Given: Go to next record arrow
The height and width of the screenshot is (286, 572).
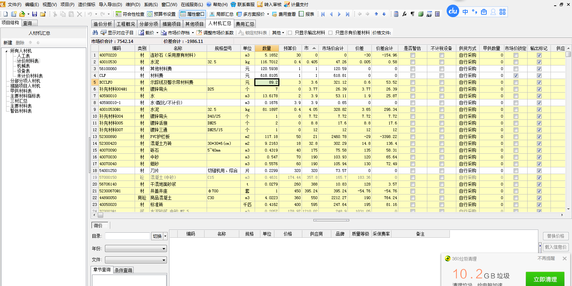Looking at the screenshot, I should click(339, 14).
